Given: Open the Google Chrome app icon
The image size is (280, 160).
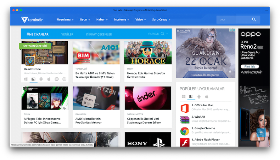Looking at the screenshot, I should (x=184, y=131).
